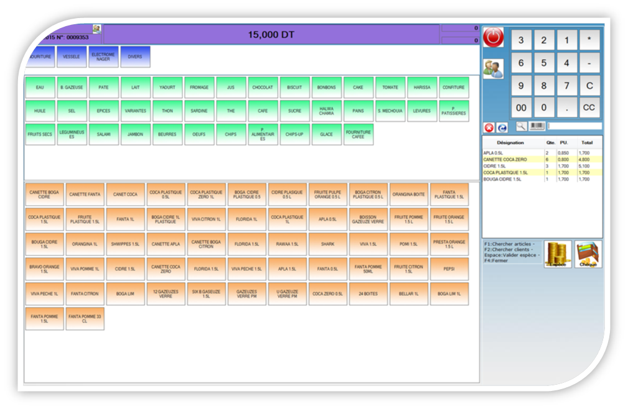Screen dimensions: 628x409
Task: Add CANET COCA product
Action: click(x=125, y=195)
